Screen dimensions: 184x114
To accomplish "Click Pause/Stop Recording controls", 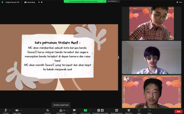I will click(x=100, y=111).
